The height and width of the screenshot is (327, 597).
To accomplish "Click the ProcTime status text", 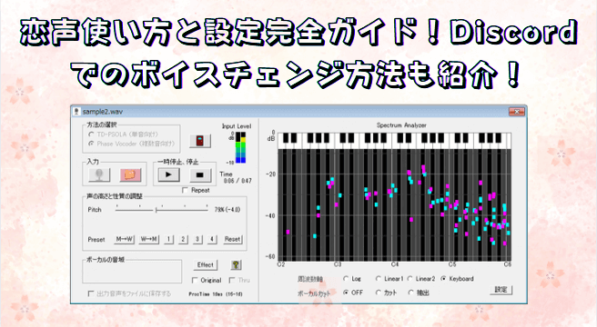I will [x=216, y=294].
